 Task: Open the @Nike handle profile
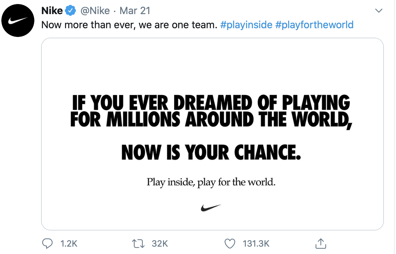click(x=95, y=11)
